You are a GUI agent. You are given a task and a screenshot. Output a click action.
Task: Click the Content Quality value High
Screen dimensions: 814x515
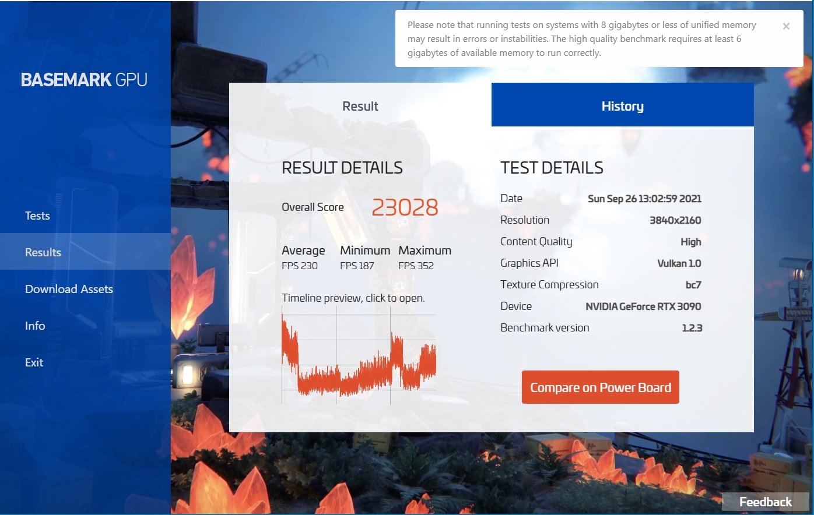click(x=691, y=242)
